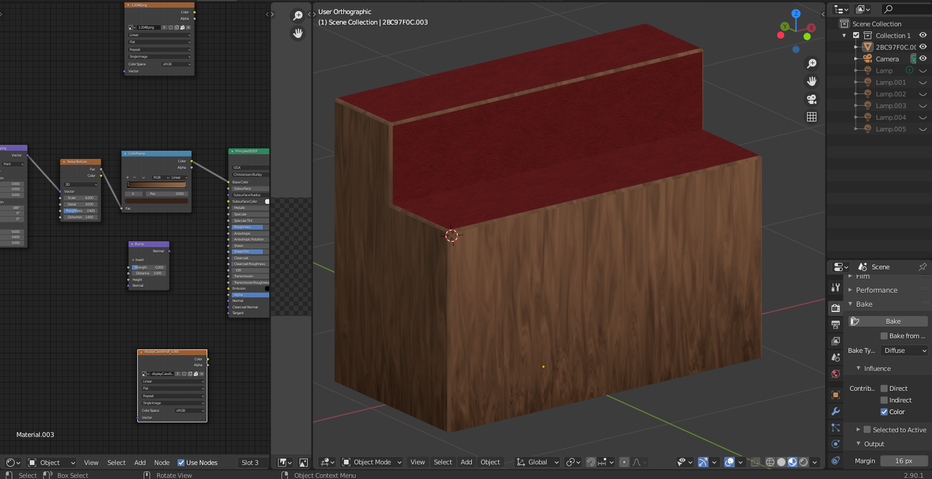Open the Physics properties tab

[836, 444]
